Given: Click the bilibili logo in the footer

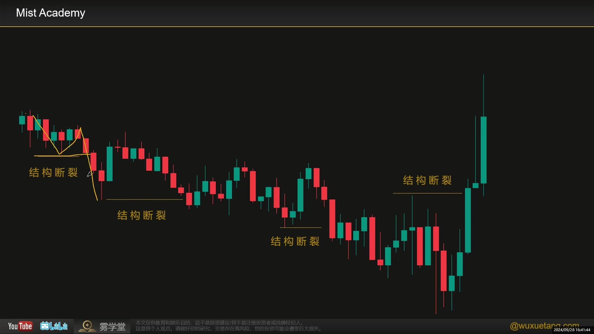Looking at the screenshot, I should [x=54, y=326].
